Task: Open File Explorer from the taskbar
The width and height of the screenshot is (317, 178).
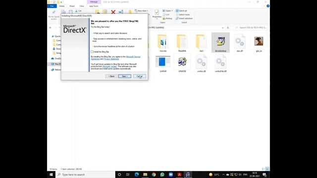Action: pyautogui.click(x=145, y=175)
